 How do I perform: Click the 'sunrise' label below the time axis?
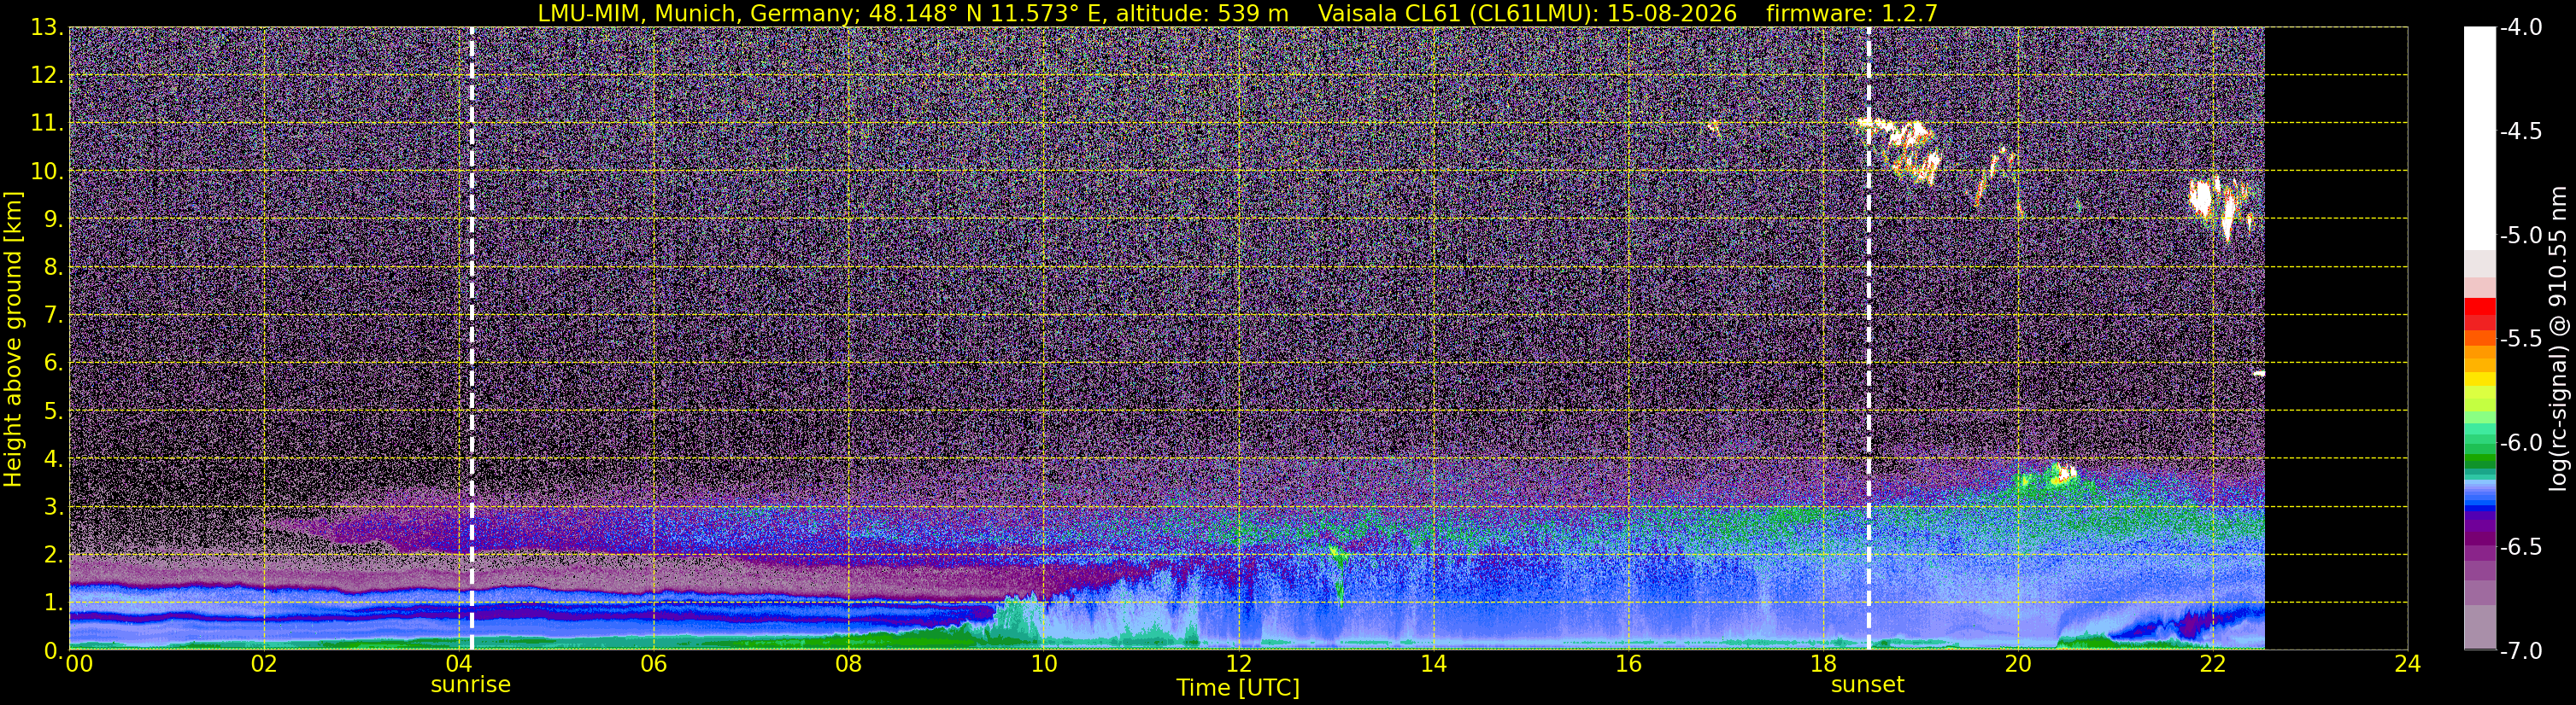pos(470,685)
